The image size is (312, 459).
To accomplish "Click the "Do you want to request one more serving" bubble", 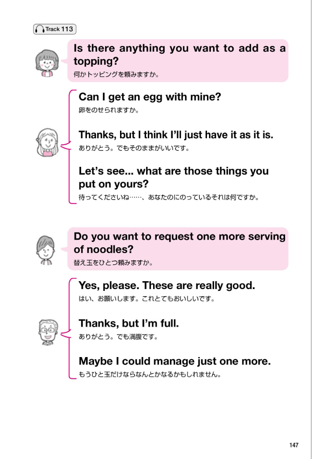I will click(179, 243).
